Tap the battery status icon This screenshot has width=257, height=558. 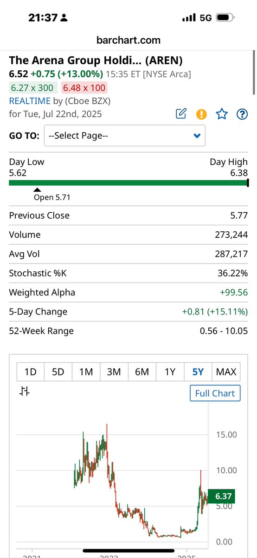[x=225, y=17]
